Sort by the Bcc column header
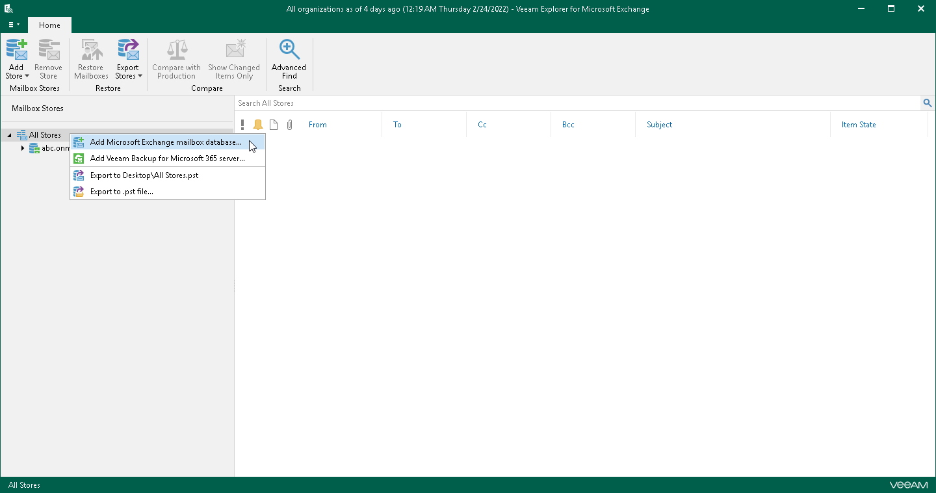 click(x=568, y=125)
